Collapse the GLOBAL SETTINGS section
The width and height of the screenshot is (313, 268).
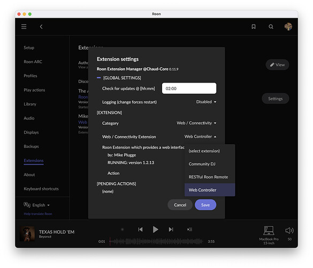98,78
